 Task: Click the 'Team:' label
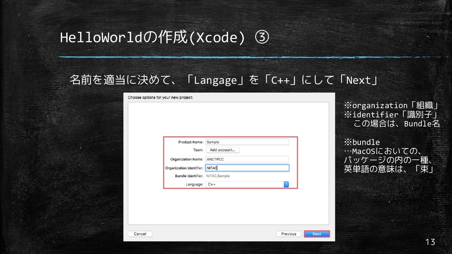[198, 150]
